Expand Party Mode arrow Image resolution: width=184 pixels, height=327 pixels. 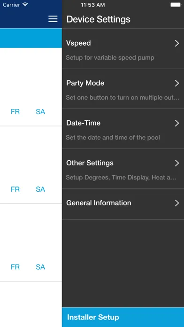pyautogui.click(x=177, y=83)
